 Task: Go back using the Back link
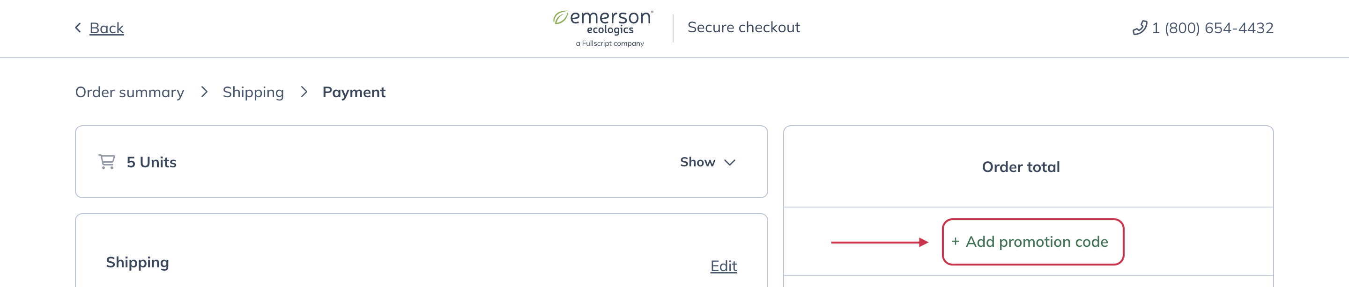pos(106,28)
